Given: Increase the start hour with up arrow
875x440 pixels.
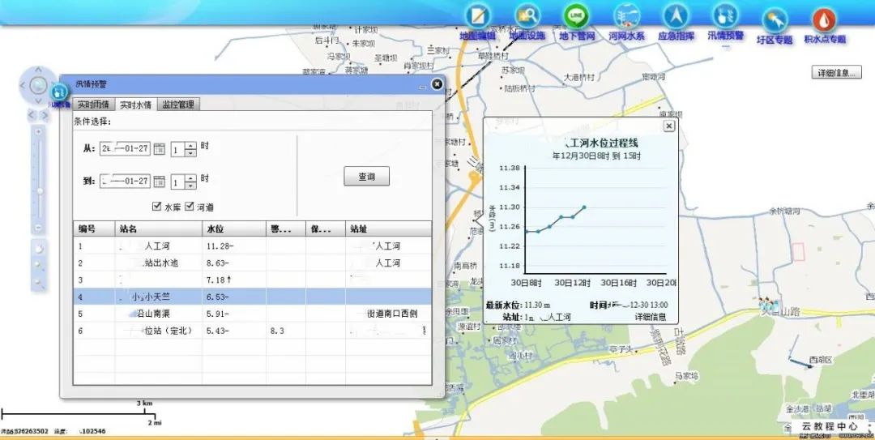Looking at the screenshot, I should pyautogui.click(x=190, y=146).
